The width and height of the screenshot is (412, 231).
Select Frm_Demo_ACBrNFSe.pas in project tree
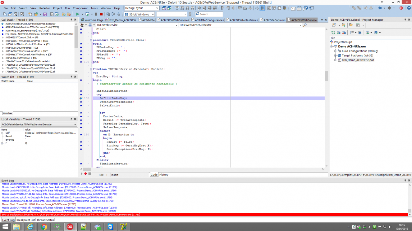pos(358,60)
